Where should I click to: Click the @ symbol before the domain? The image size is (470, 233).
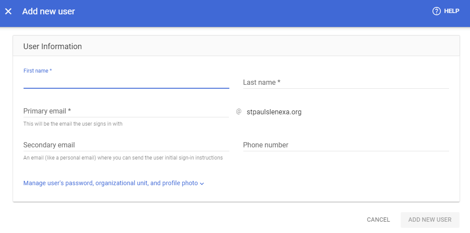click(x=238, y=112)
